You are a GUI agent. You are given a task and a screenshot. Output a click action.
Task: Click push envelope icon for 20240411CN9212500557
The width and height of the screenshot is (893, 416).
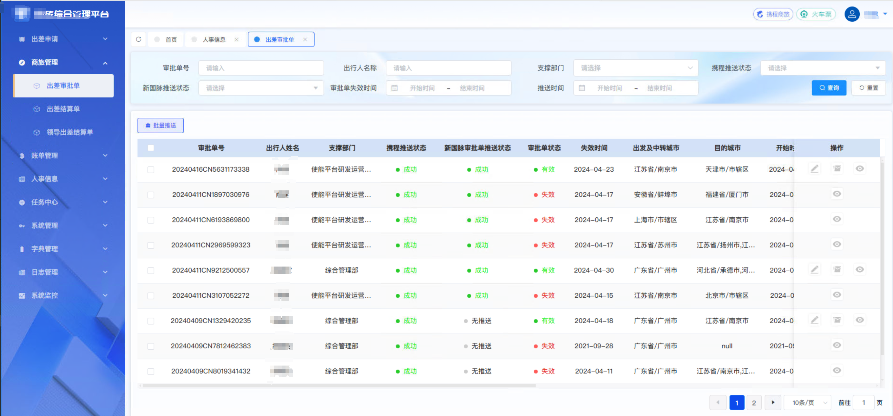(837, 270)
